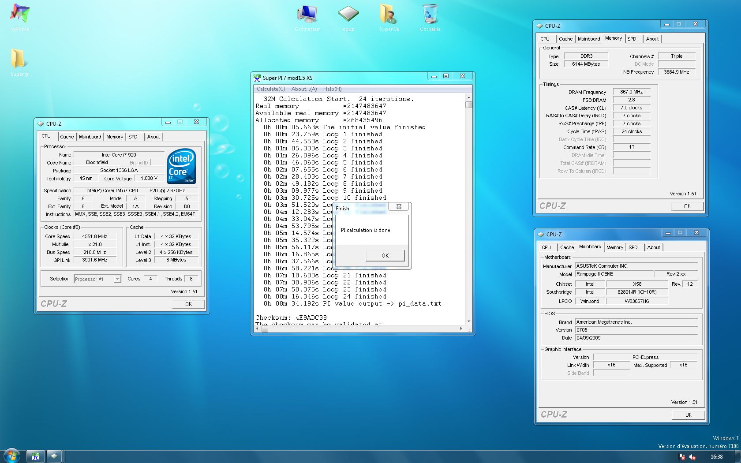This screenshot has height=463, width=741.
Task: Open the Super pi folder on desktop
Action: (20, 62)
